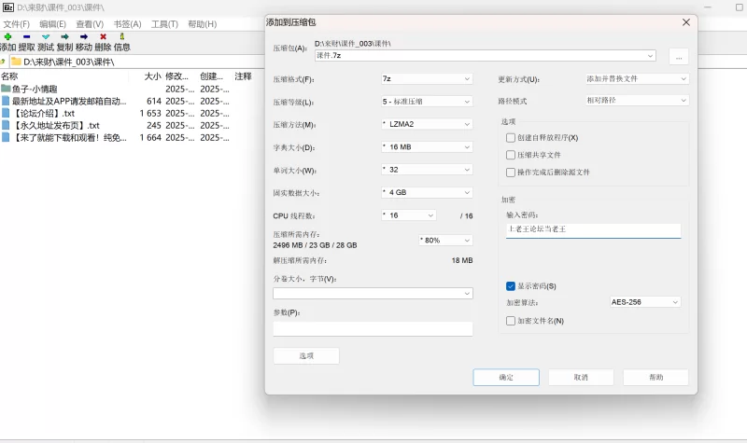Click the browse (...) button for archive path
The image size is (747, 443).
[x=679, y=56]
